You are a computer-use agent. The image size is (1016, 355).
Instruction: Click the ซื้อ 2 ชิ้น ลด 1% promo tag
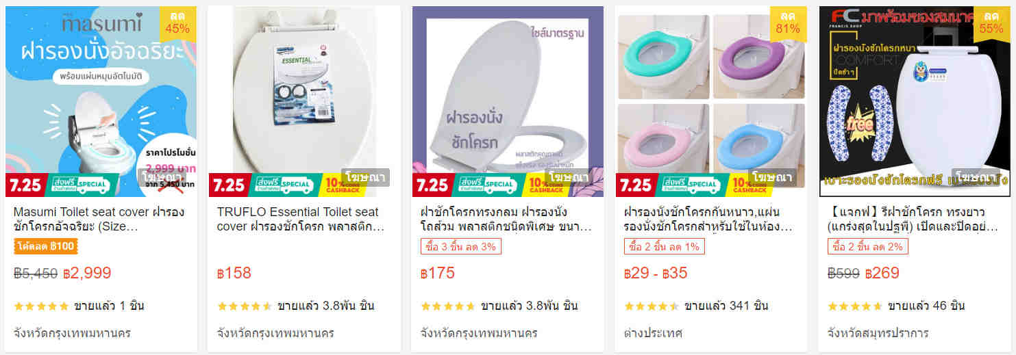[x=665, y=246]
